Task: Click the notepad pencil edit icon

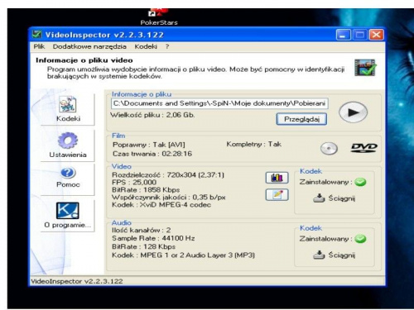Action: tap(277, 195)
